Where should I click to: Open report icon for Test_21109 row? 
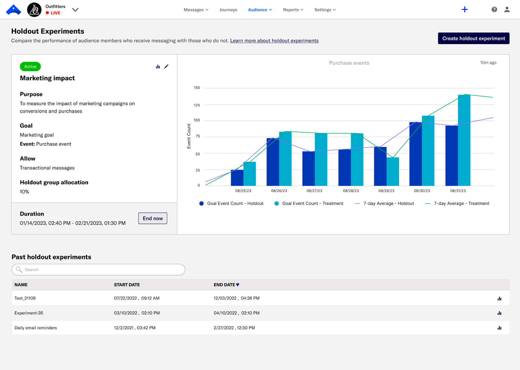pos(499,298)
